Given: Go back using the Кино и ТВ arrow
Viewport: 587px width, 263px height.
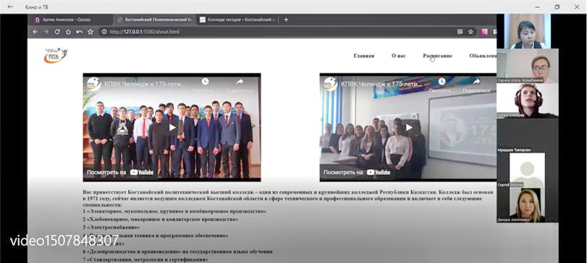Looking at the screenshot, I should click(10, 7).
